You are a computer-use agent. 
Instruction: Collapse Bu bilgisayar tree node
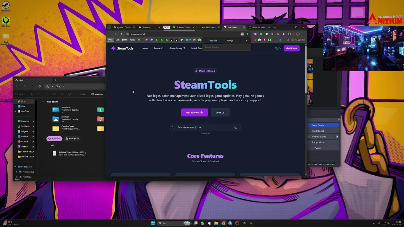[x=15, y=167]
